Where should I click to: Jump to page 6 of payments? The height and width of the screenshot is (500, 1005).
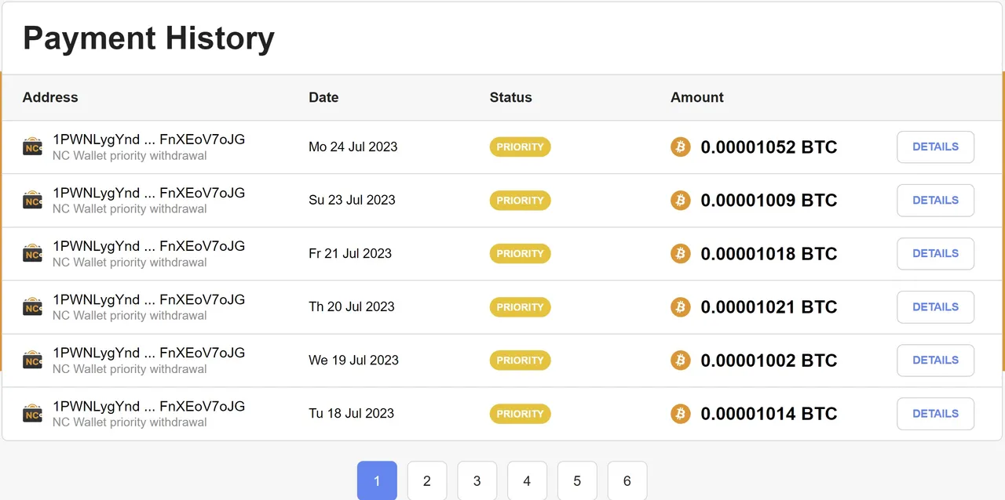pos(627,480)
